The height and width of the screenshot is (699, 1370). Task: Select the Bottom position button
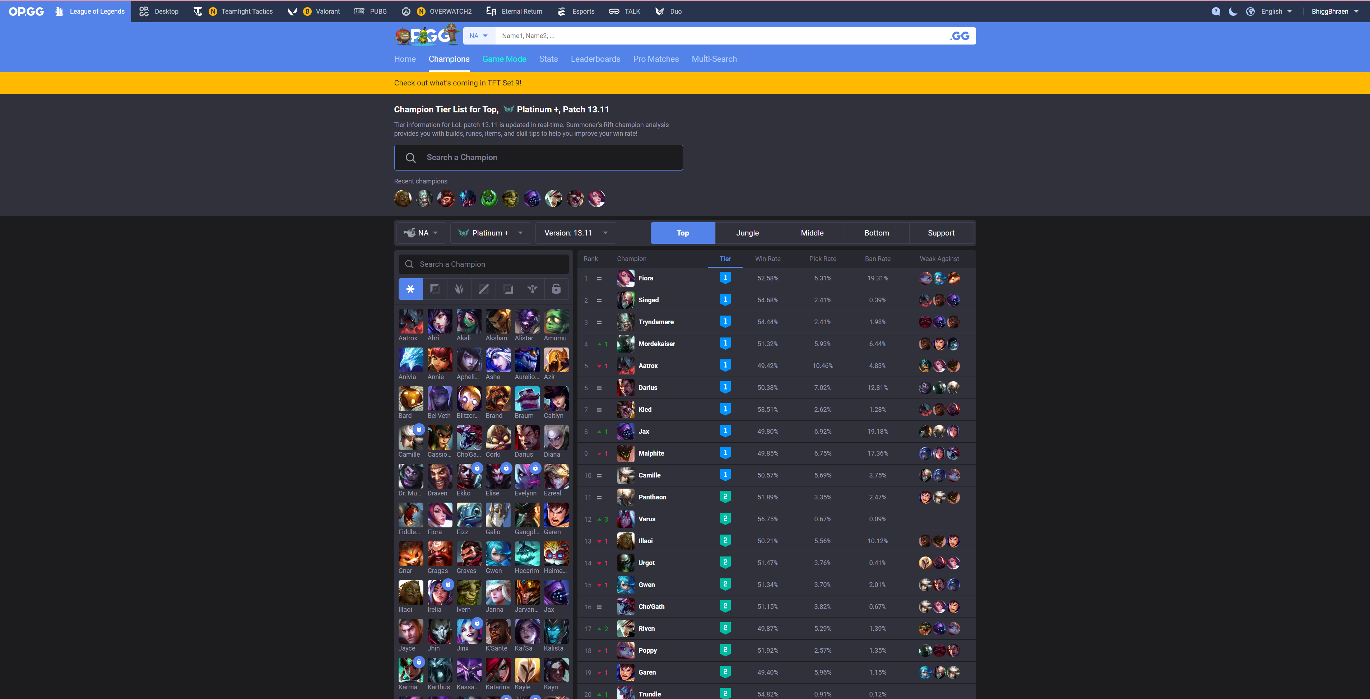point(877,233)
